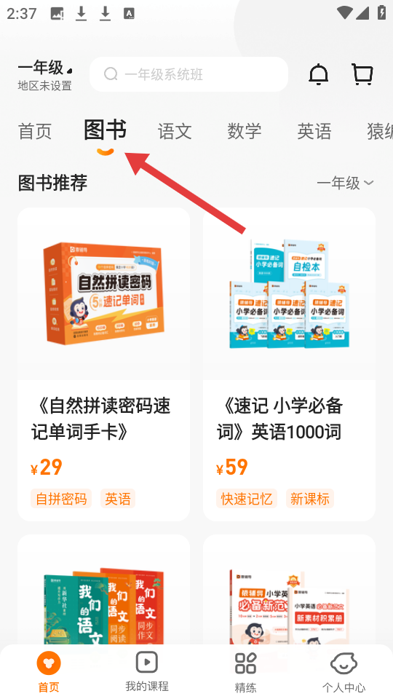
Task: Click the search magnifier icon
Action: [x=111, y=74]
